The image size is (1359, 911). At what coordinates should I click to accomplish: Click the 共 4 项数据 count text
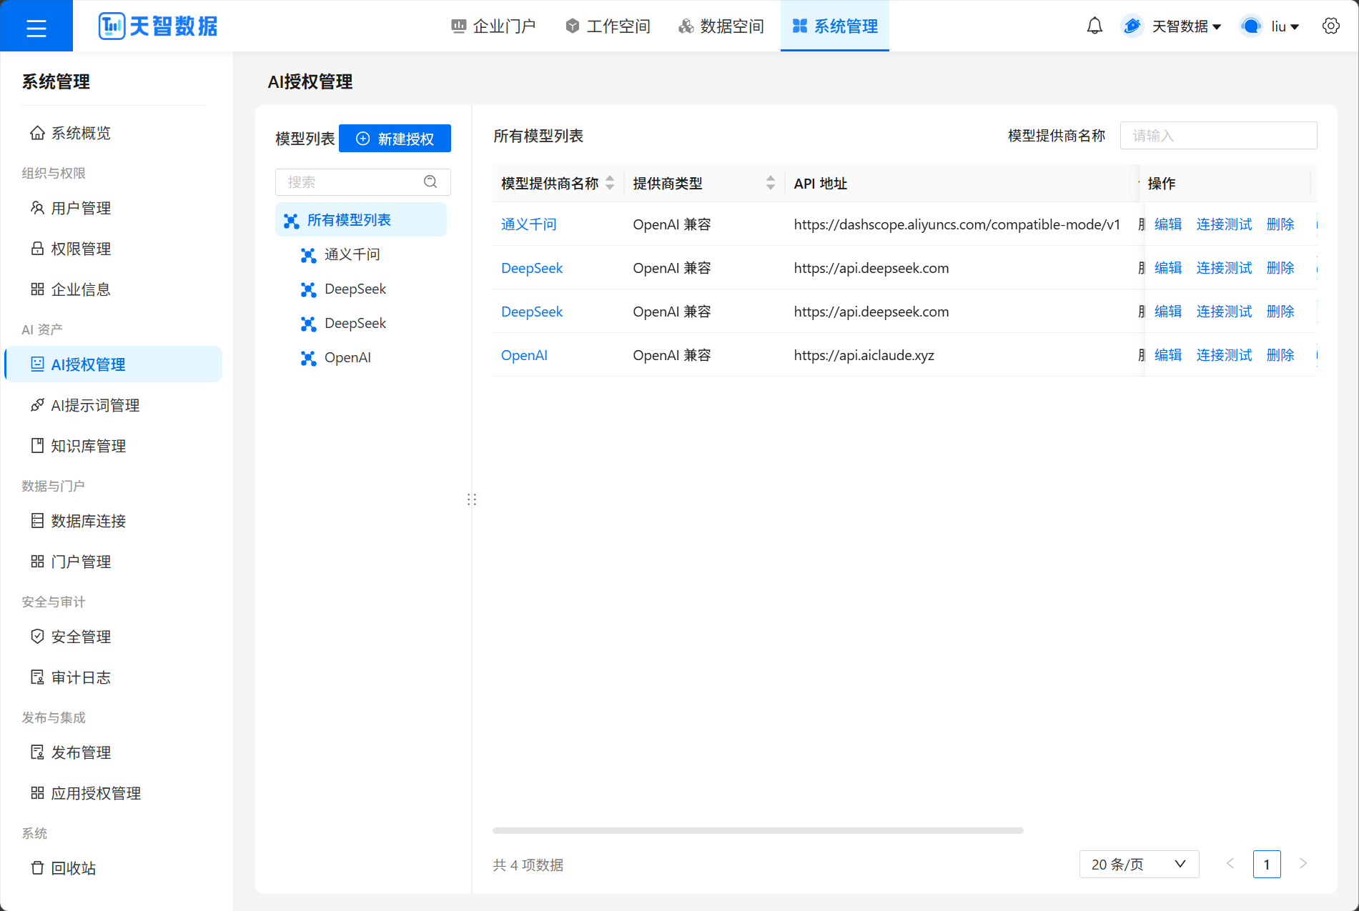[x=528, y=865]
